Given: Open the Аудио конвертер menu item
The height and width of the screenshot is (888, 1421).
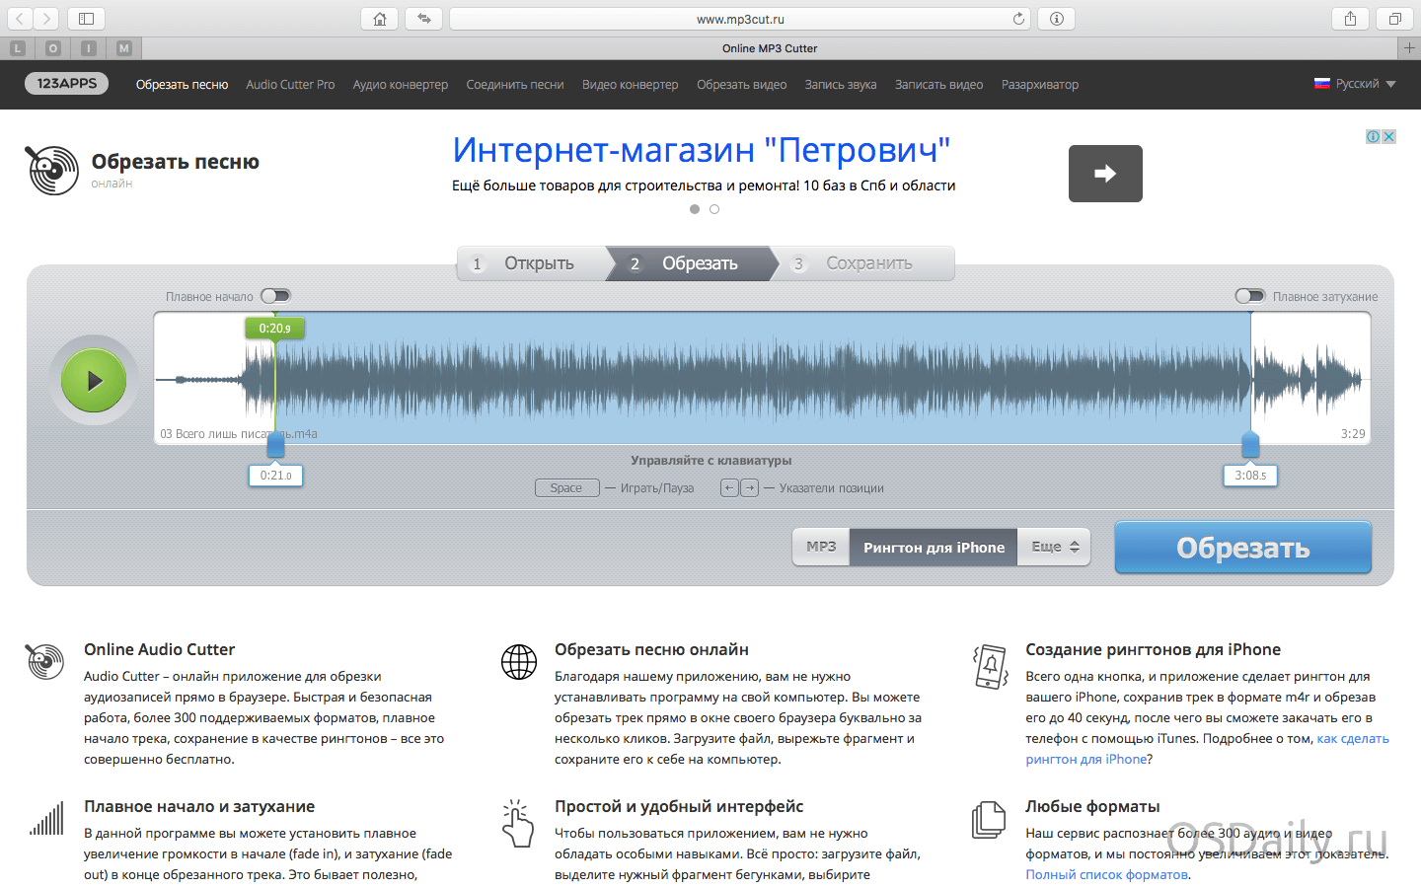Looking at the screenshot, I should click(400, 85).
